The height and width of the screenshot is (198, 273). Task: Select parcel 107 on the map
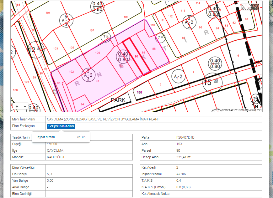pos(92,30)
